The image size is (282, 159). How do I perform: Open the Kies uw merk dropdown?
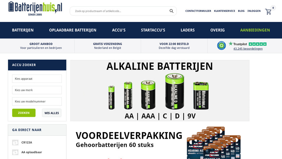click(37, 90)
